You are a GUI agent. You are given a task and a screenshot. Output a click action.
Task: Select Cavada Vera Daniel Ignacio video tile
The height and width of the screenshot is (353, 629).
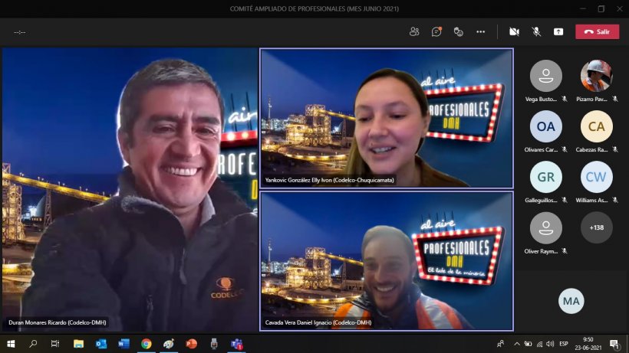point(387,261)
